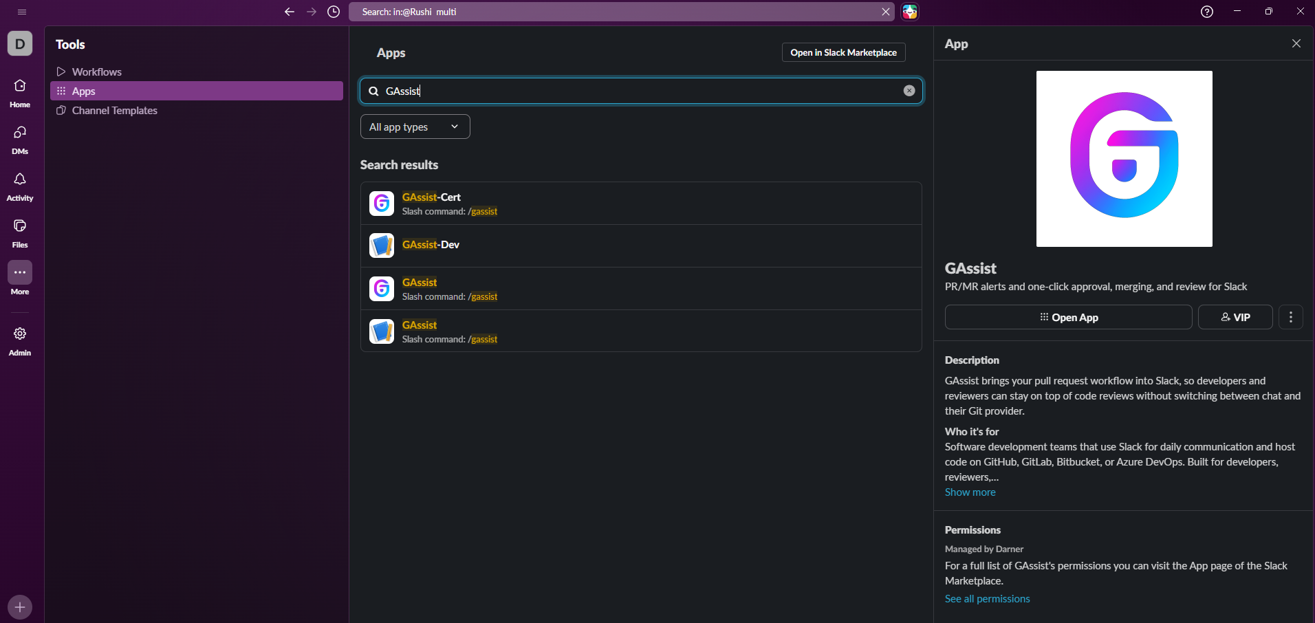Open the workspace D icon
Image resolution: width=1315 pixels, height=623 pixels.
click(x=20, y=43)
